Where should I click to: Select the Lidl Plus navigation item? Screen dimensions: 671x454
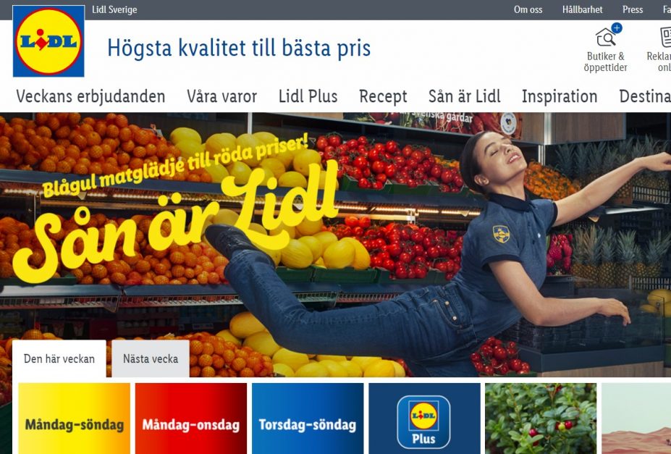coord(308,96)
